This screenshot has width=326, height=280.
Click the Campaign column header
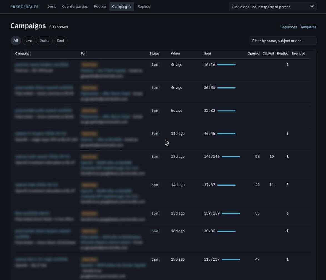click(23, 53)
